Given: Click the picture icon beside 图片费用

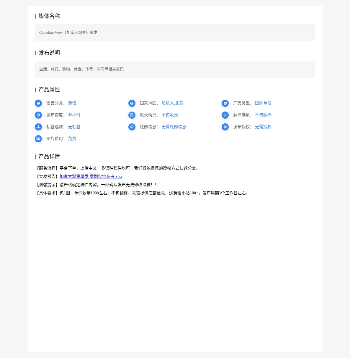Looking at the screenshot, I should coord(38,139).
